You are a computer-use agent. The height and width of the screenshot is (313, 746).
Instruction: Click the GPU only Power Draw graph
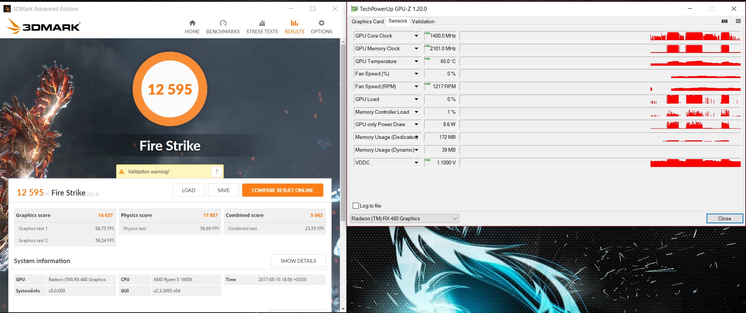(x=600, y=125)
